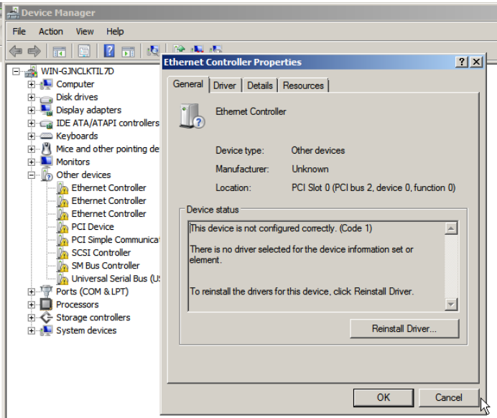Click the Disable device toolbar icon

click(x=216, y=49)
